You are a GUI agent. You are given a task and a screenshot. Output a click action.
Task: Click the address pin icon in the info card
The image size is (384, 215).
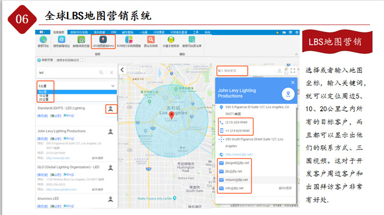coord(221,107)
